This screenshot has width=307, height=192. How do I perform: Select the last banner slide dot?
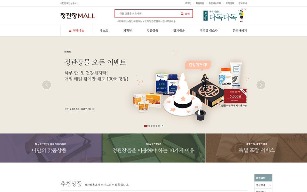coord(159,126)
